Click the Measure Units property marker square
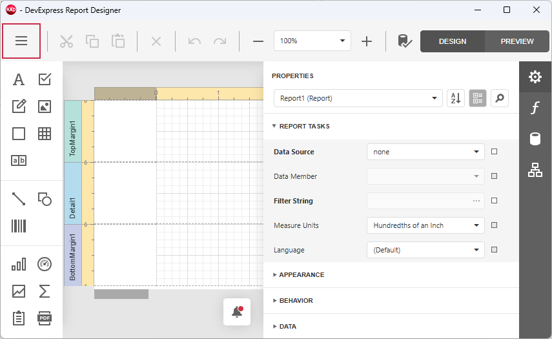 495,225
